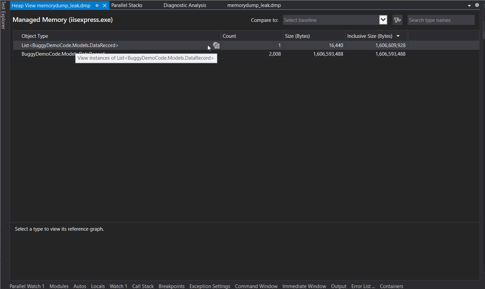
Task: Click the Inclusive Size sort direction arrow
Action: click(x=398, y=36)
